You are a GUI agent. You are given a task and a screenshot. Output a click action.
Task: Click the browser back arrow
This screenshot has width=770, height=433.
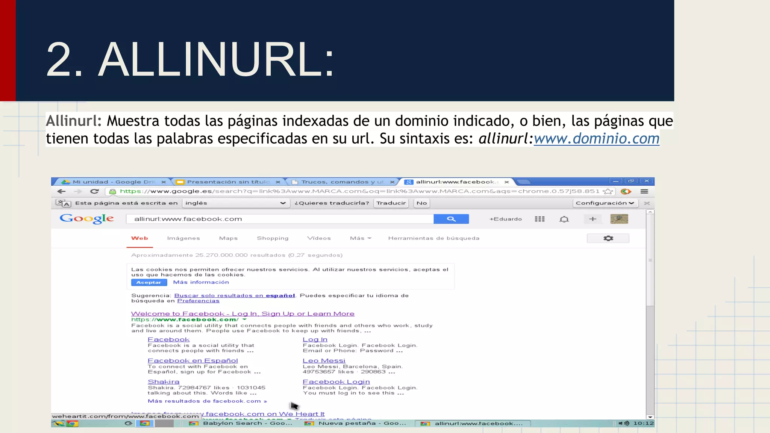(61, 191)
